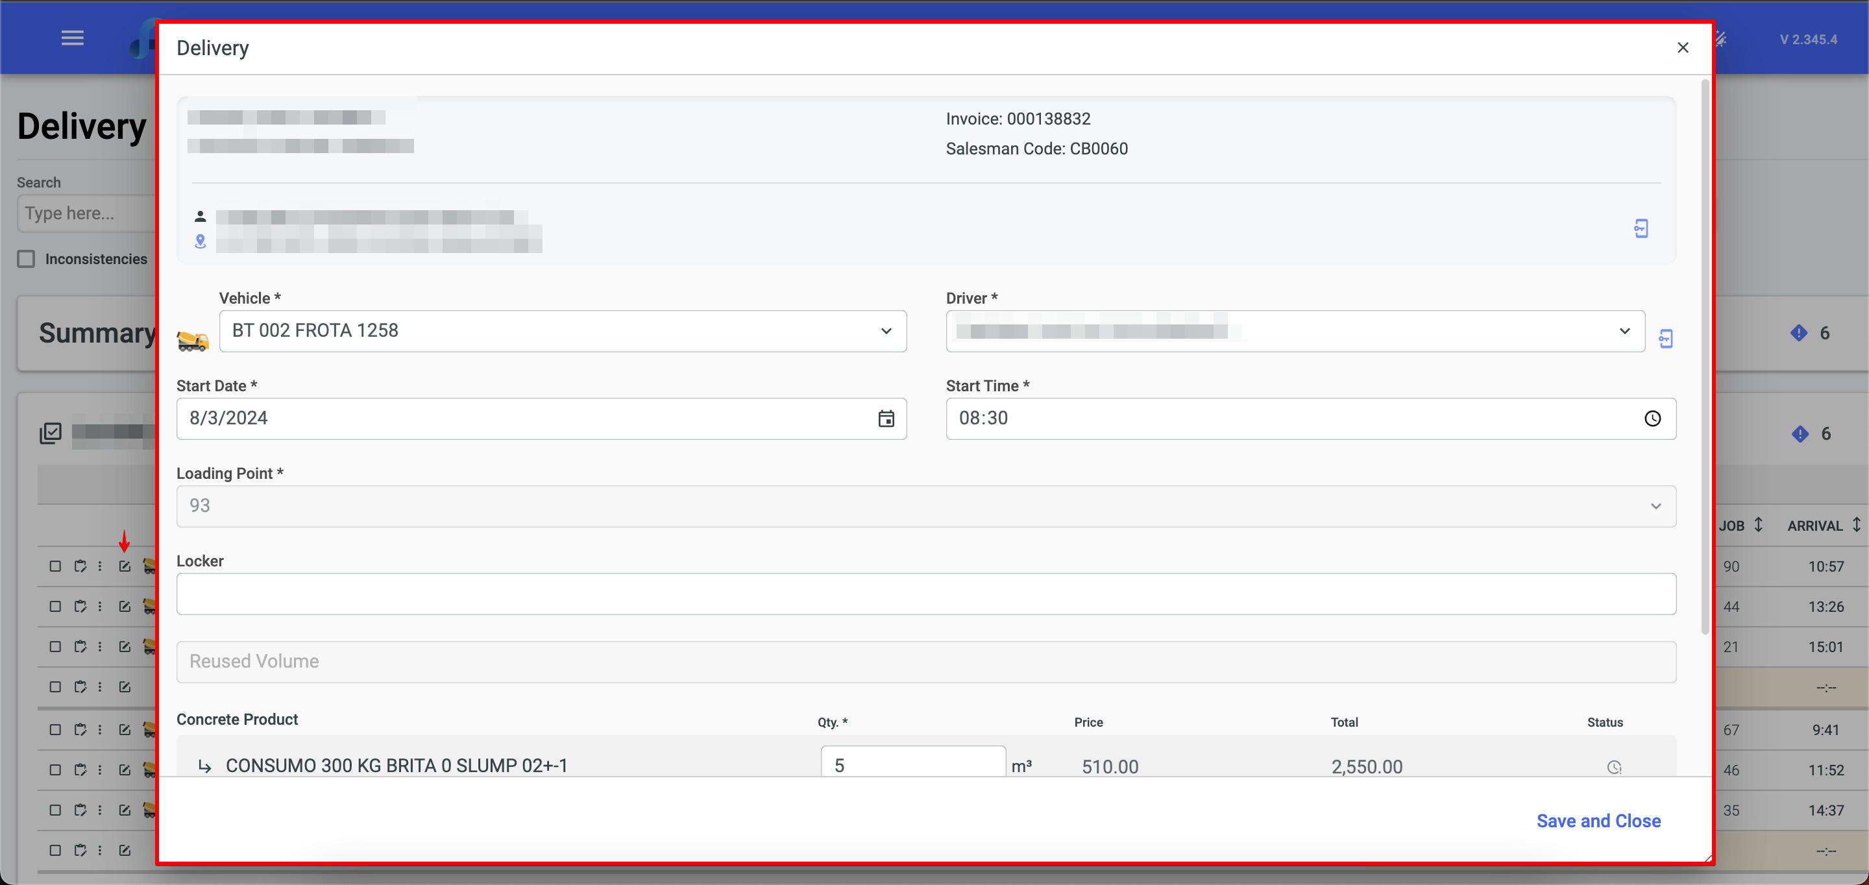Click the Locker input field
1869x885 pixels.
click(926, 594)
